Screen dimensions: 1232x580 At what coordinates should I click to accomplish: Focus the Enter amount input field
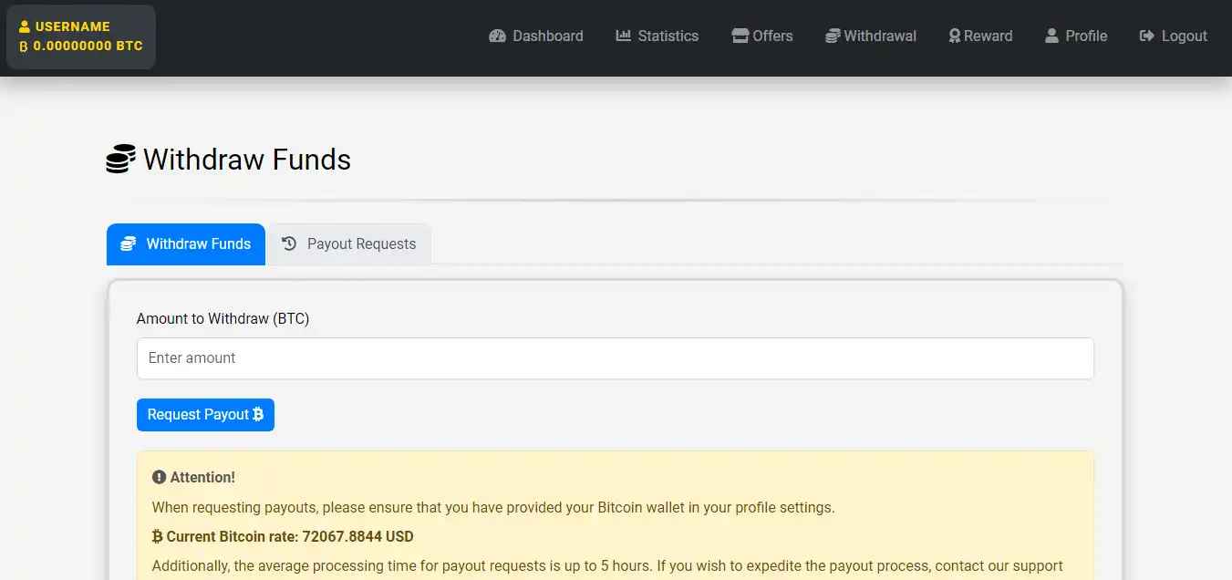pos(615,358)
